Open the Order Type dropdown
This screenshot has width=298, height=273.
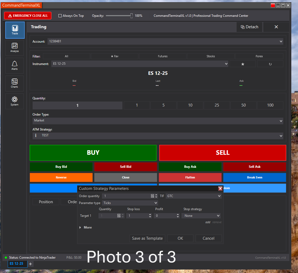158,121
